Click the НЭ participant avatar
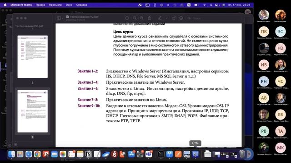This screenshot has height=163, width=291. [x=281, y=48]
